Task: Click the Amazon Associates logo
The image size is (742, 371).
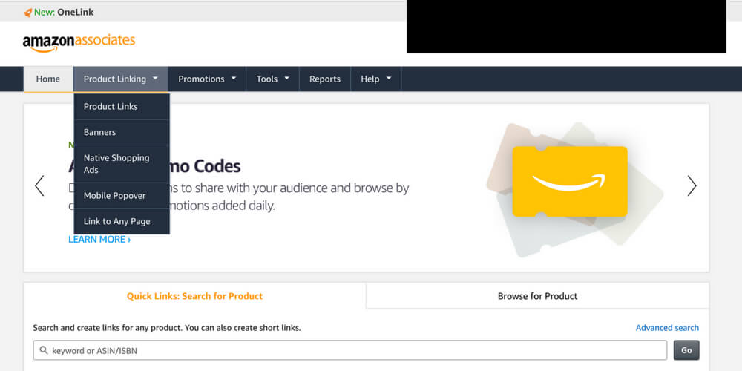Action: tap(79, 42)
